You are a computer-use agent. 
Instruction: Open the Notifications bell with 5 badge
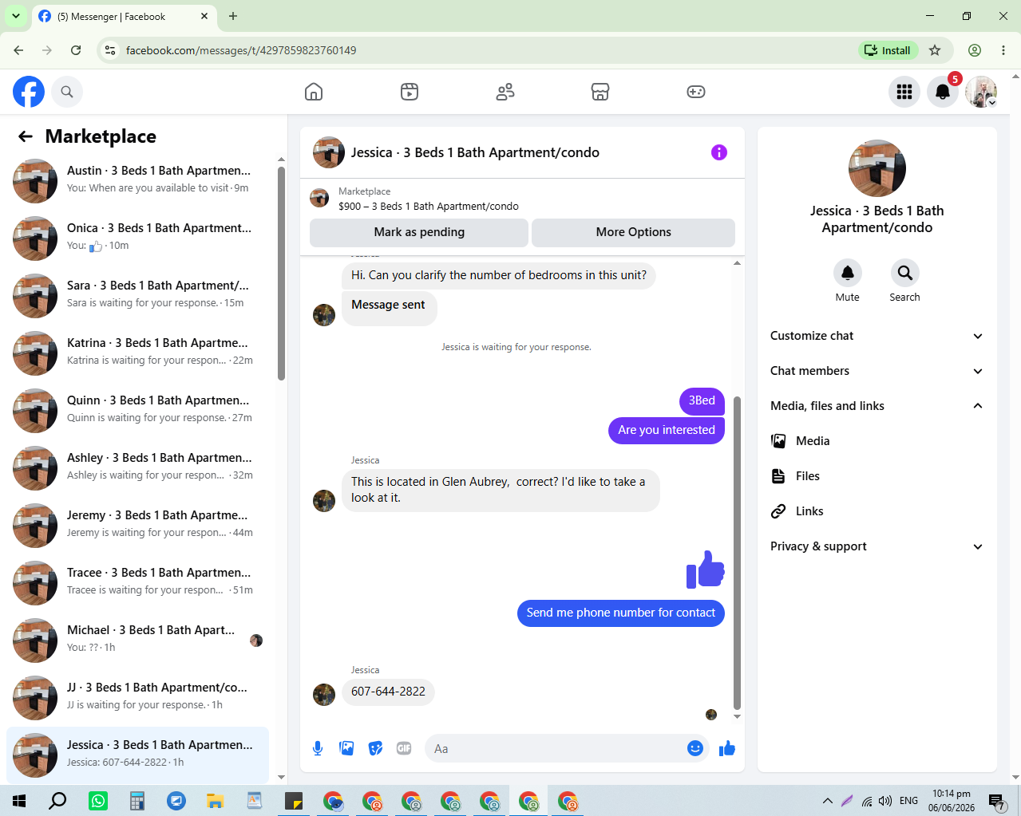point(943,92)
